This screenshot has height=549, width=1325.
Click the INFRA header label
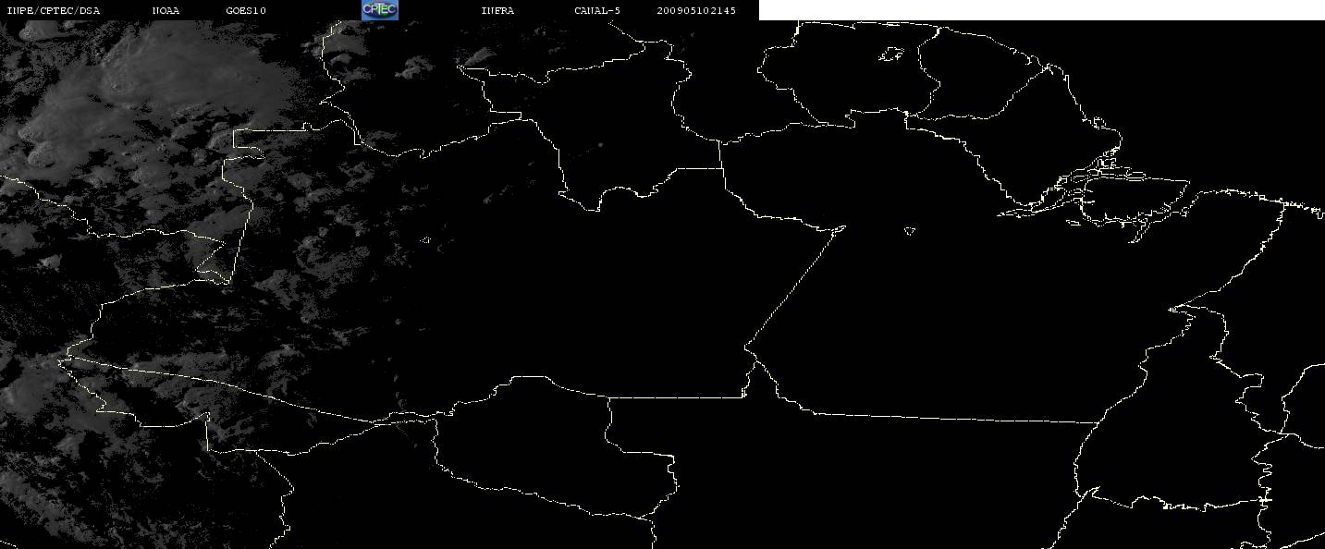(497, 11)
